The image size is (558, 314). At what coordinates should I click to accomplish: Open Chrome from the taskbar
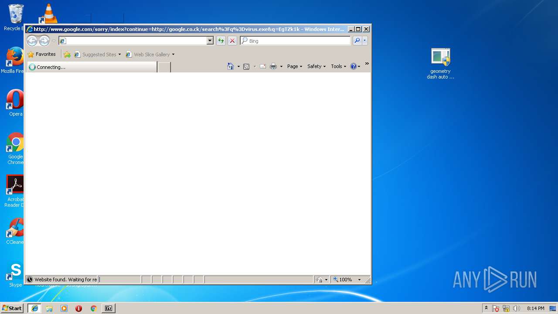tap(93, 308)
